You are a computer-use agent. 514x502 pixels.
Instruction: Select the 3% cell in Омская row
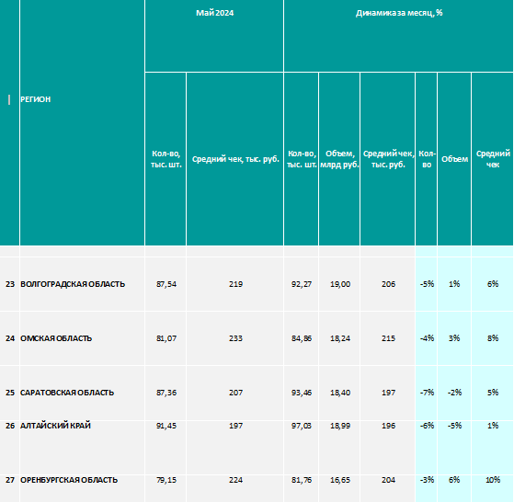pos(454,338)
